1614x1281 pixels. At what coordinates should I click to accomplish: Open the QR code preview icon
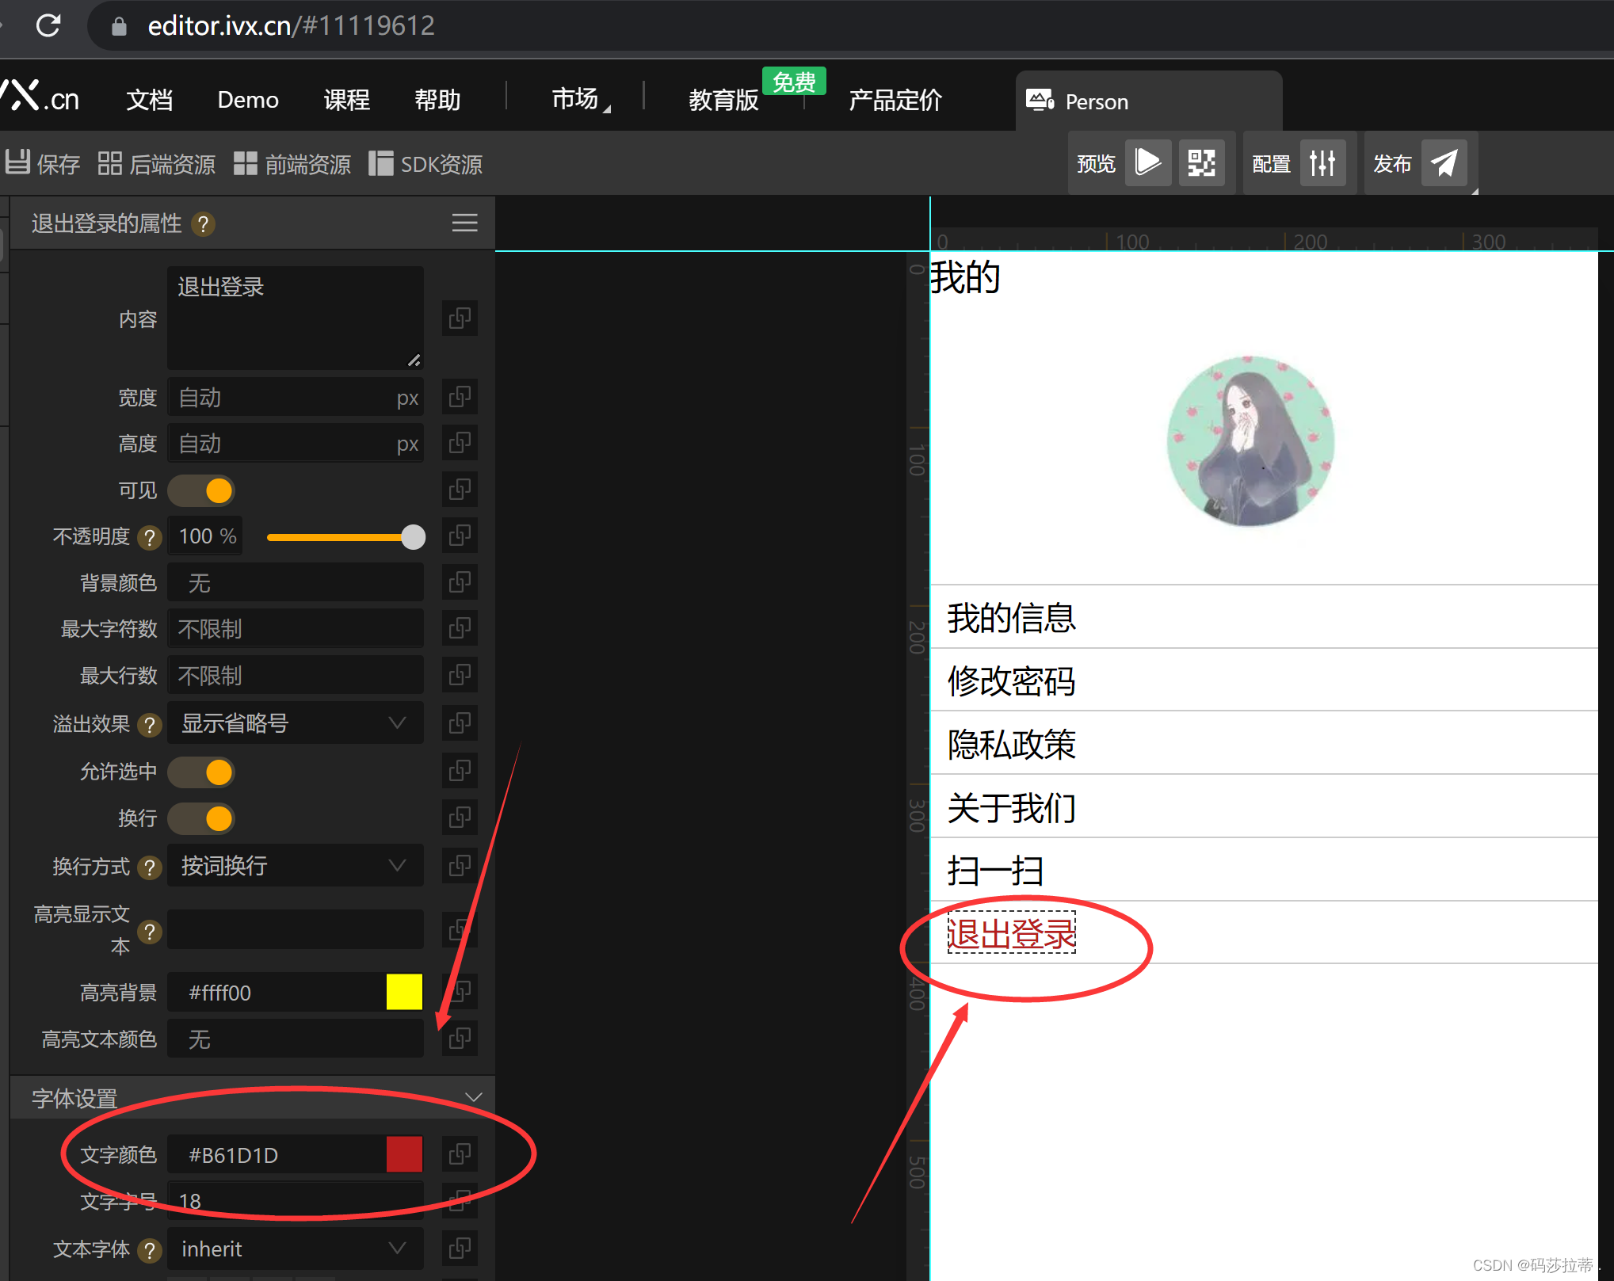pyautogui.click(x=1201, y=162)
